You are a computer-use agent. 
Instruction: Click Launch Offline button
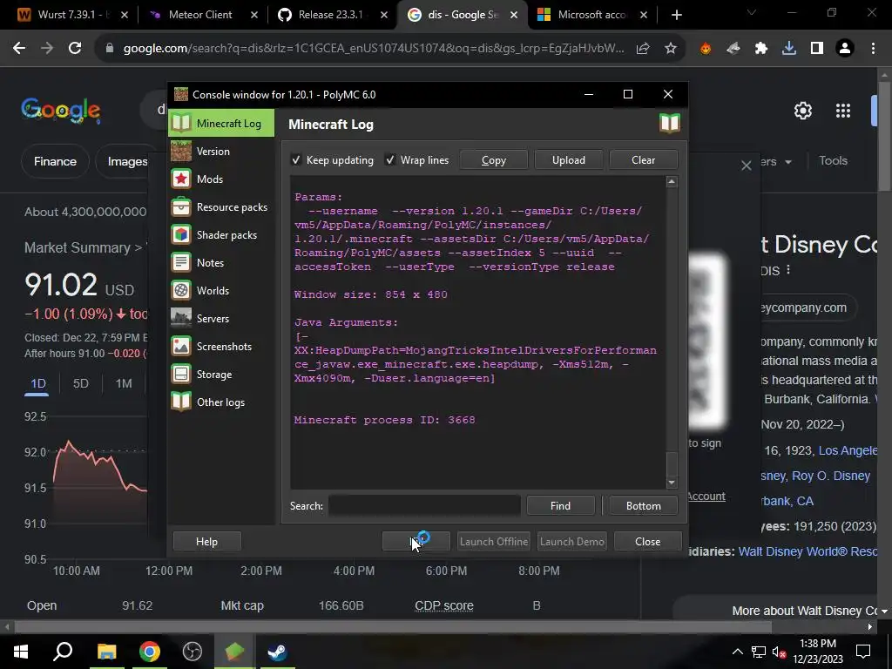click(493, 541)
